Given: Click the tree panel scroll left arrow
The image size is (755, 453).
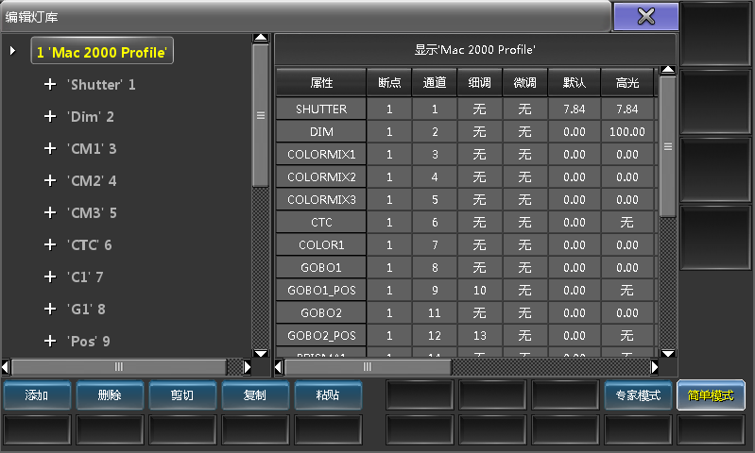Looking at the screenshot, I should (6, 367).
